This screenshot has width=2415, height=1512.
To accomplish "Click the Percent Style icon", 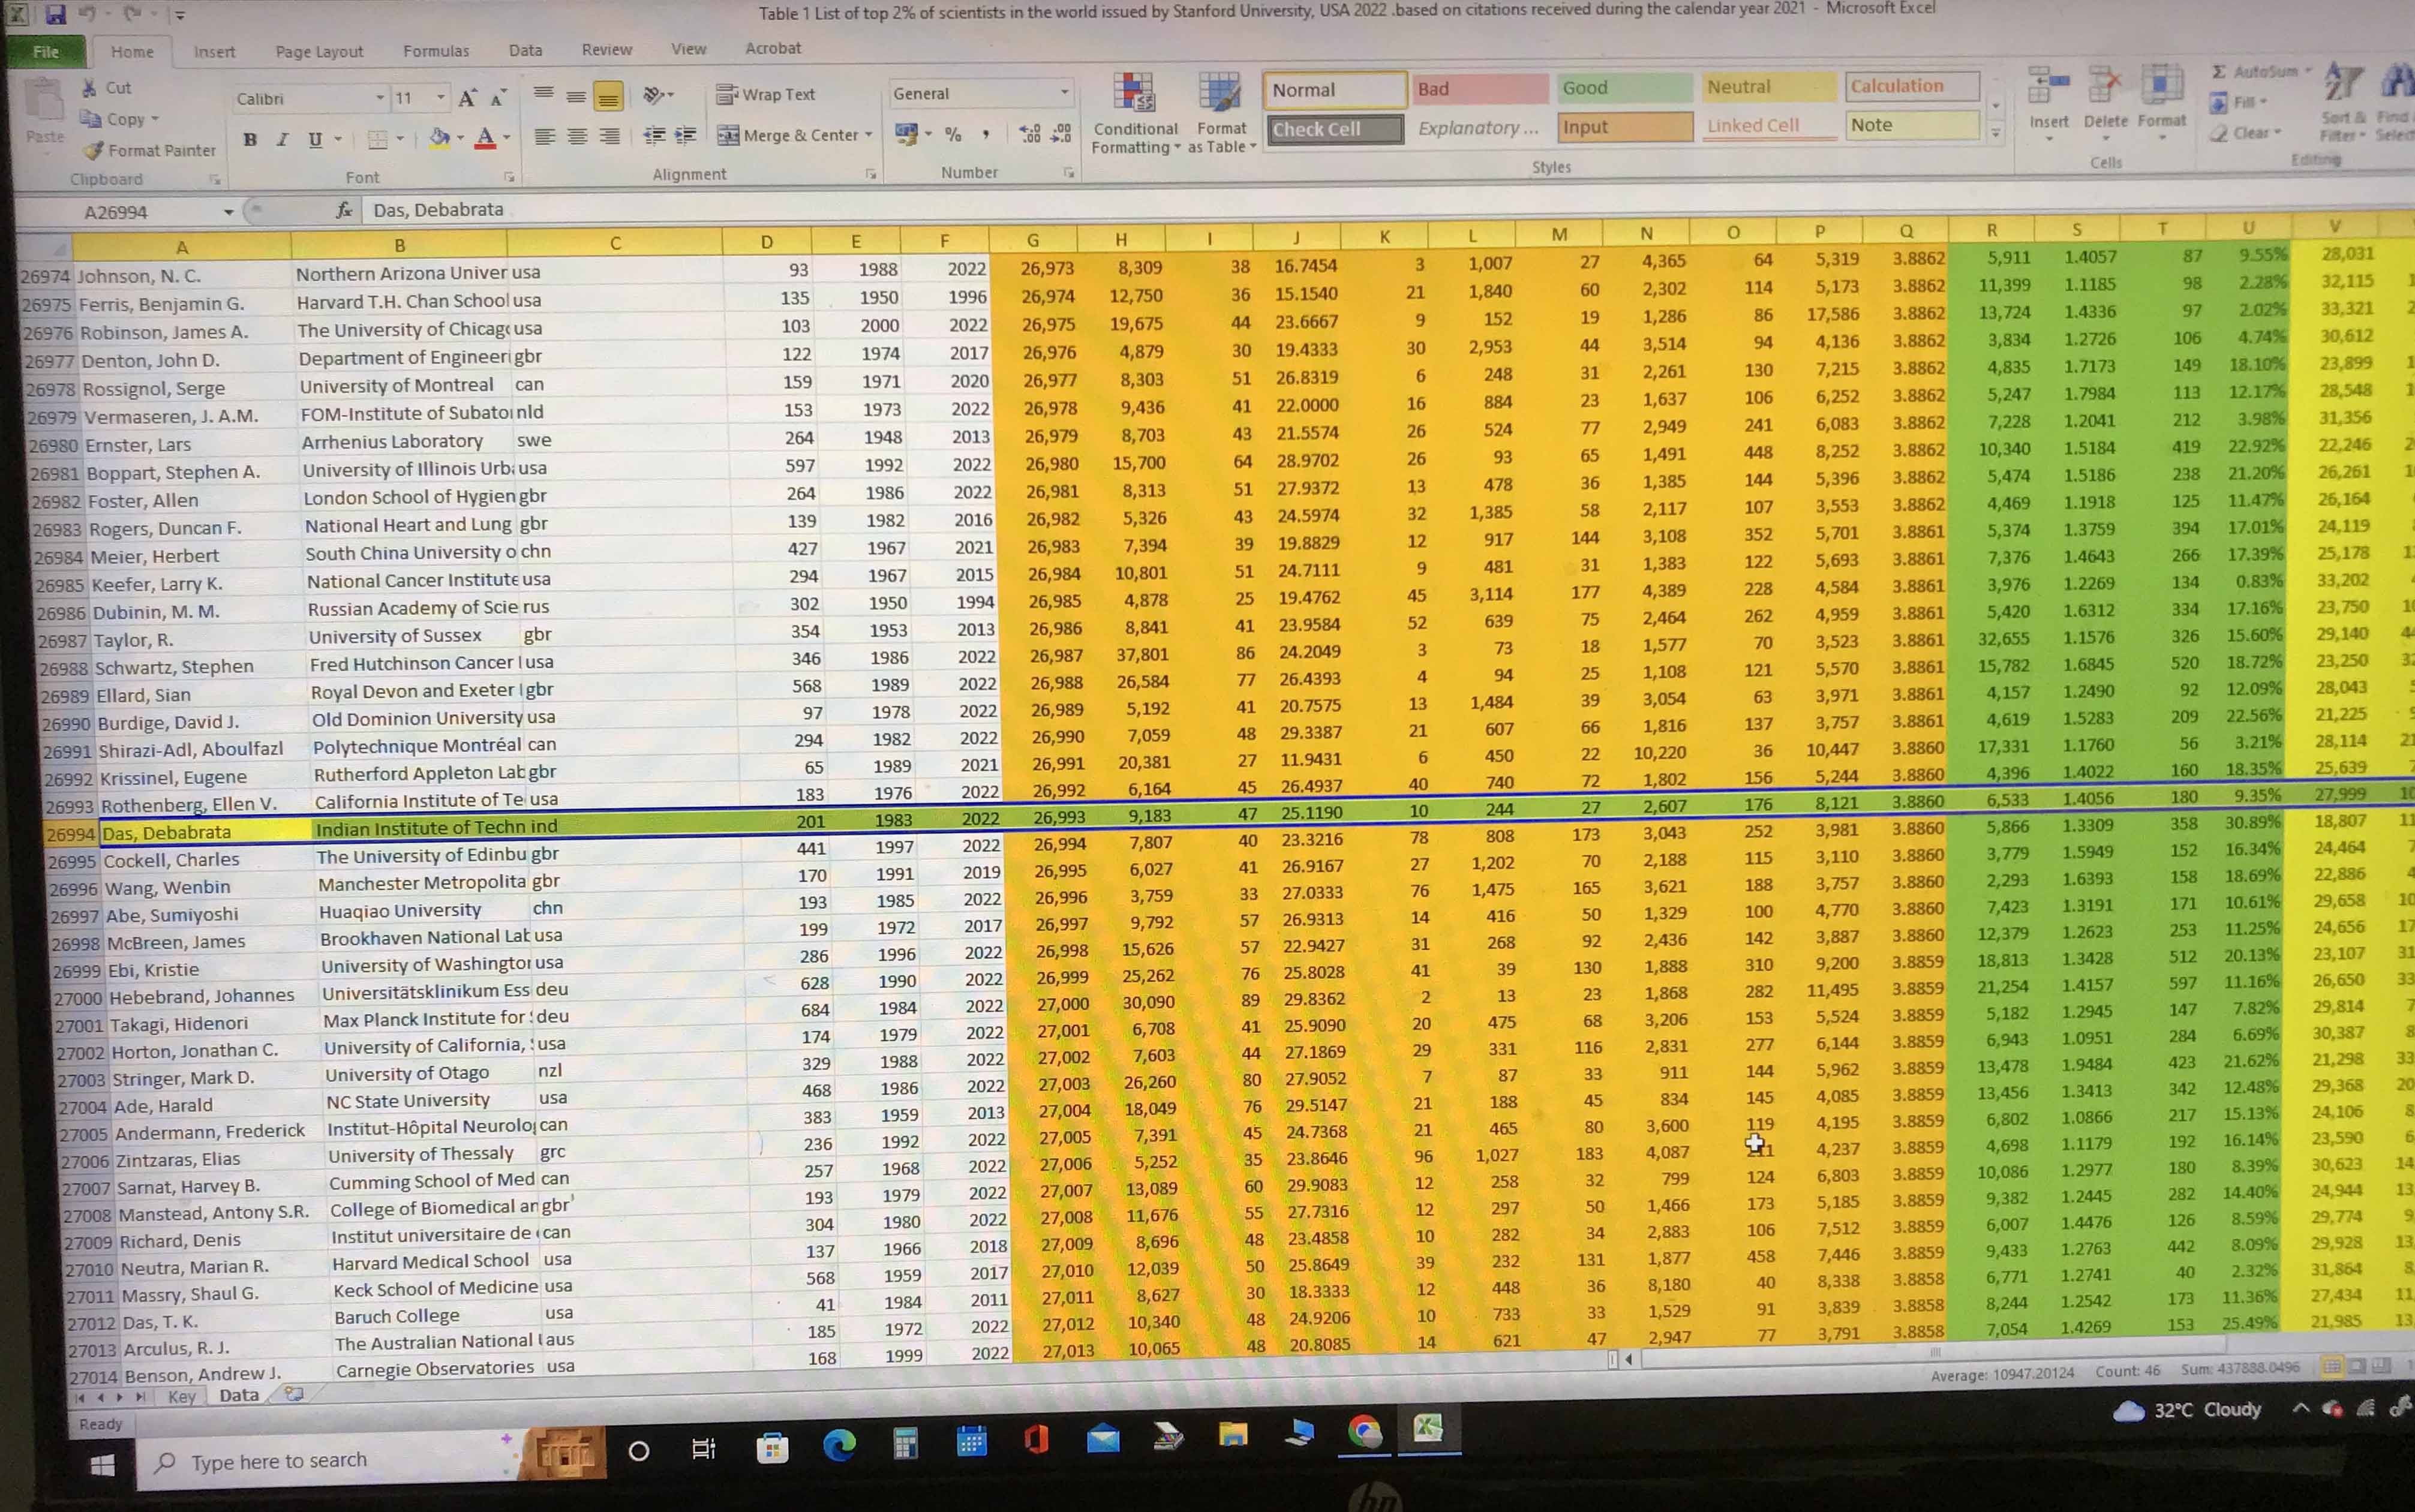I will click(953, 134).
